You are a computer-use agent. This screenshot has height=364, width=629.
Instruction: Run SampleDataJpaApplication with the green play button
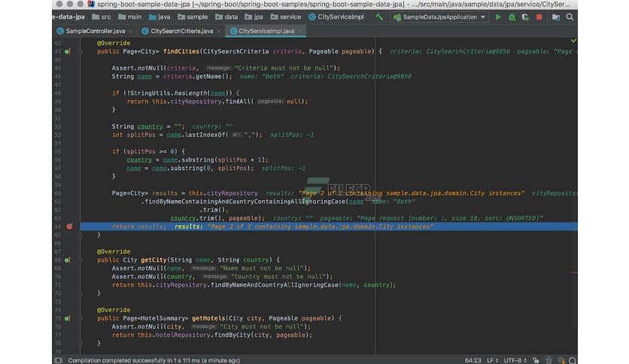coord(498,17)
